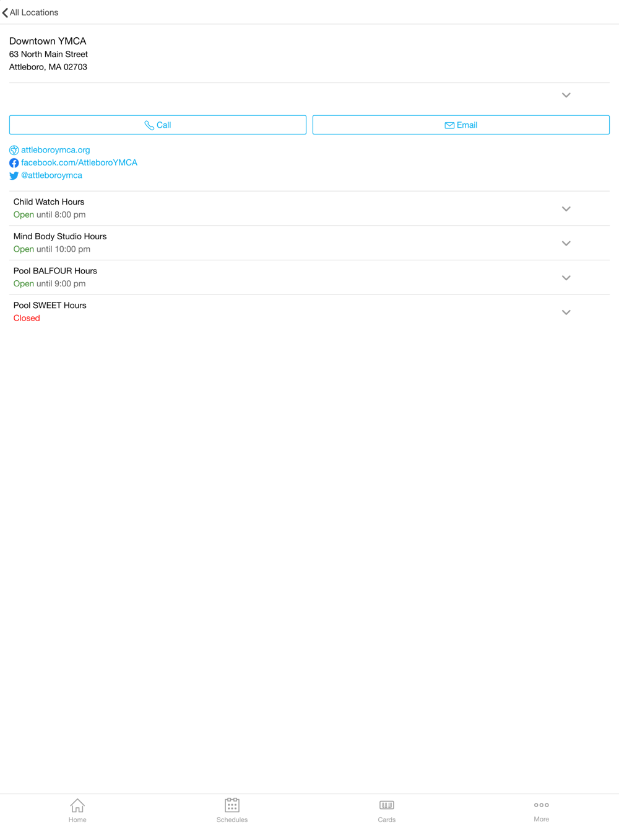
Task: Email the Downtown YMCA
Action: pyautogui.click(x=461, y=125)
